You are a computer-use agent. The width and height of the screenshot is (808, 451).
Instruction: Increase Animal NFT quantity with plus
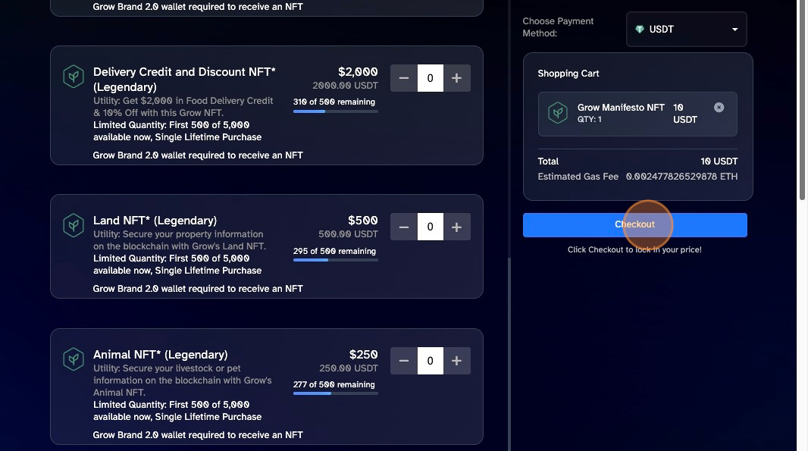point(456,361)
